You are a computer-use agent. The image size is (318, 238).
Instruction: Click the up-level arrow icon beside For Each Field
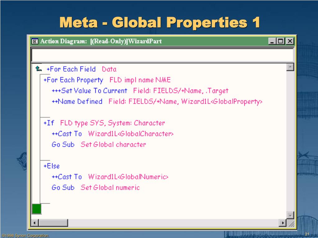point(39,69)
